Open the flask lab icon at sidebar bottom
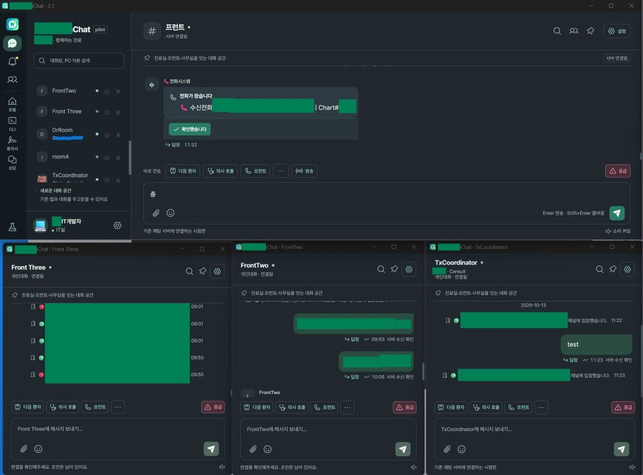Image resolution: width=643 pixels, height=475 pixels. tap(12, 227)
